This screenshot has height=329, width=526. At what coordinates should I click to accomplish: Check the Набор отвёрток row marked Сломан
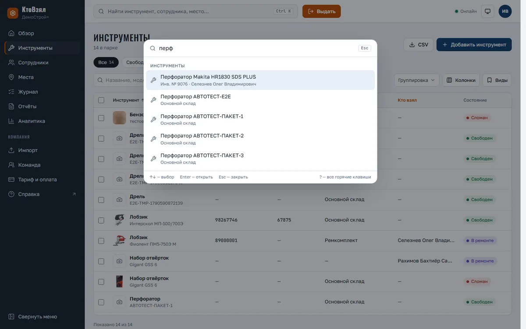[101, 282]
